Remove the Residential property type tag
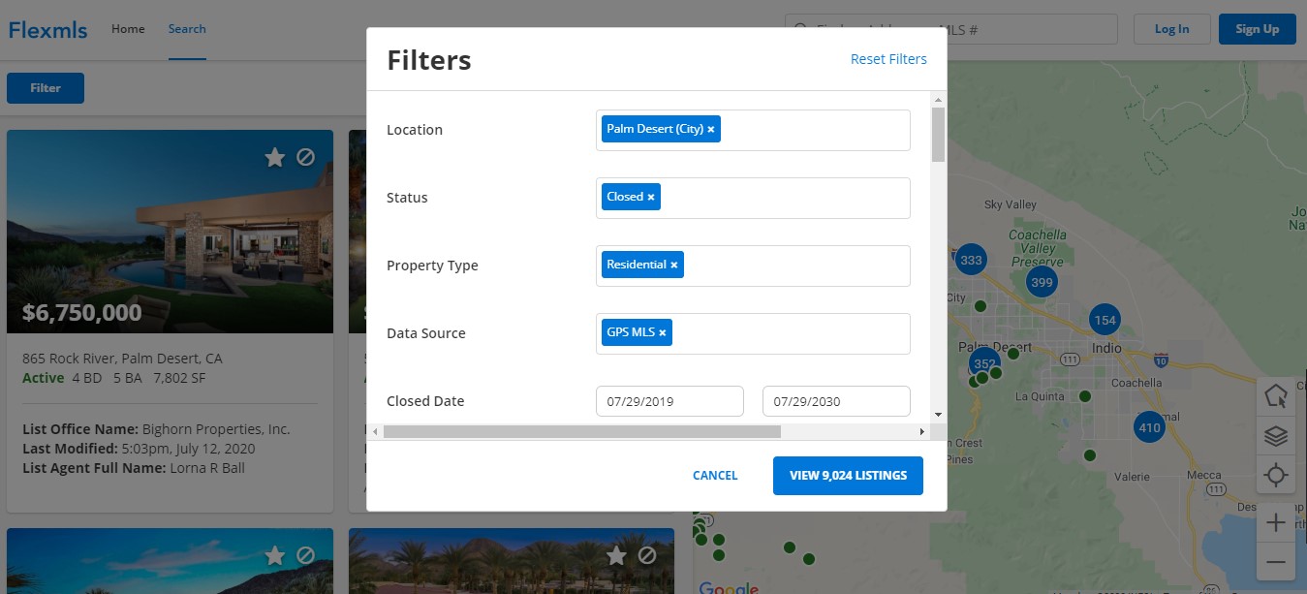The image size is (1307, 594). (674, 266)
